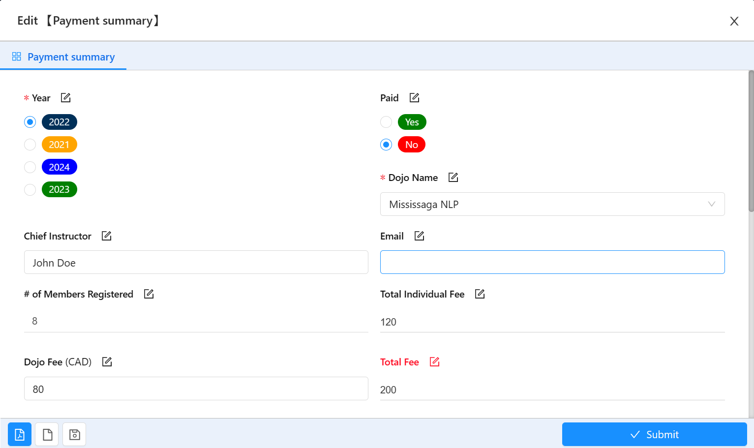Close the Edit Payment summary dialog
Screen dimensions: 754x448
coord(734,21)
